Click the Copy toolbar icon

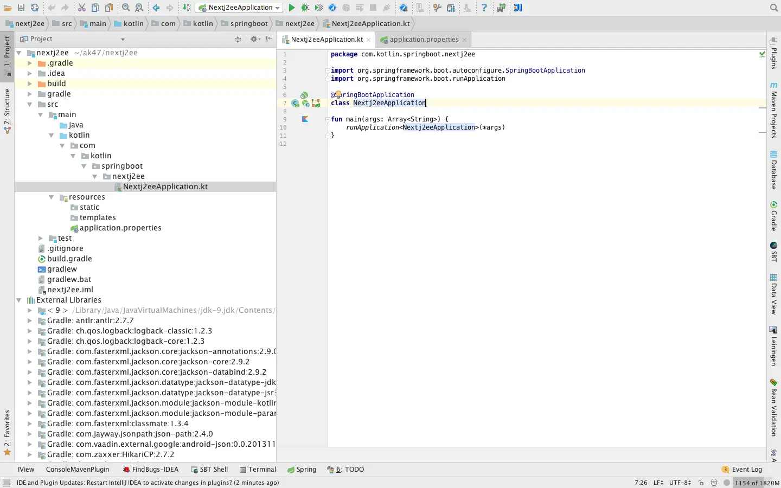95,8
